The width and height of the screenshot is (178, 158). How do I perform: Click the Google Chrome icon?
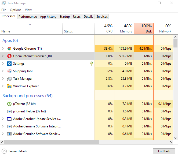[x=9, y=49]
